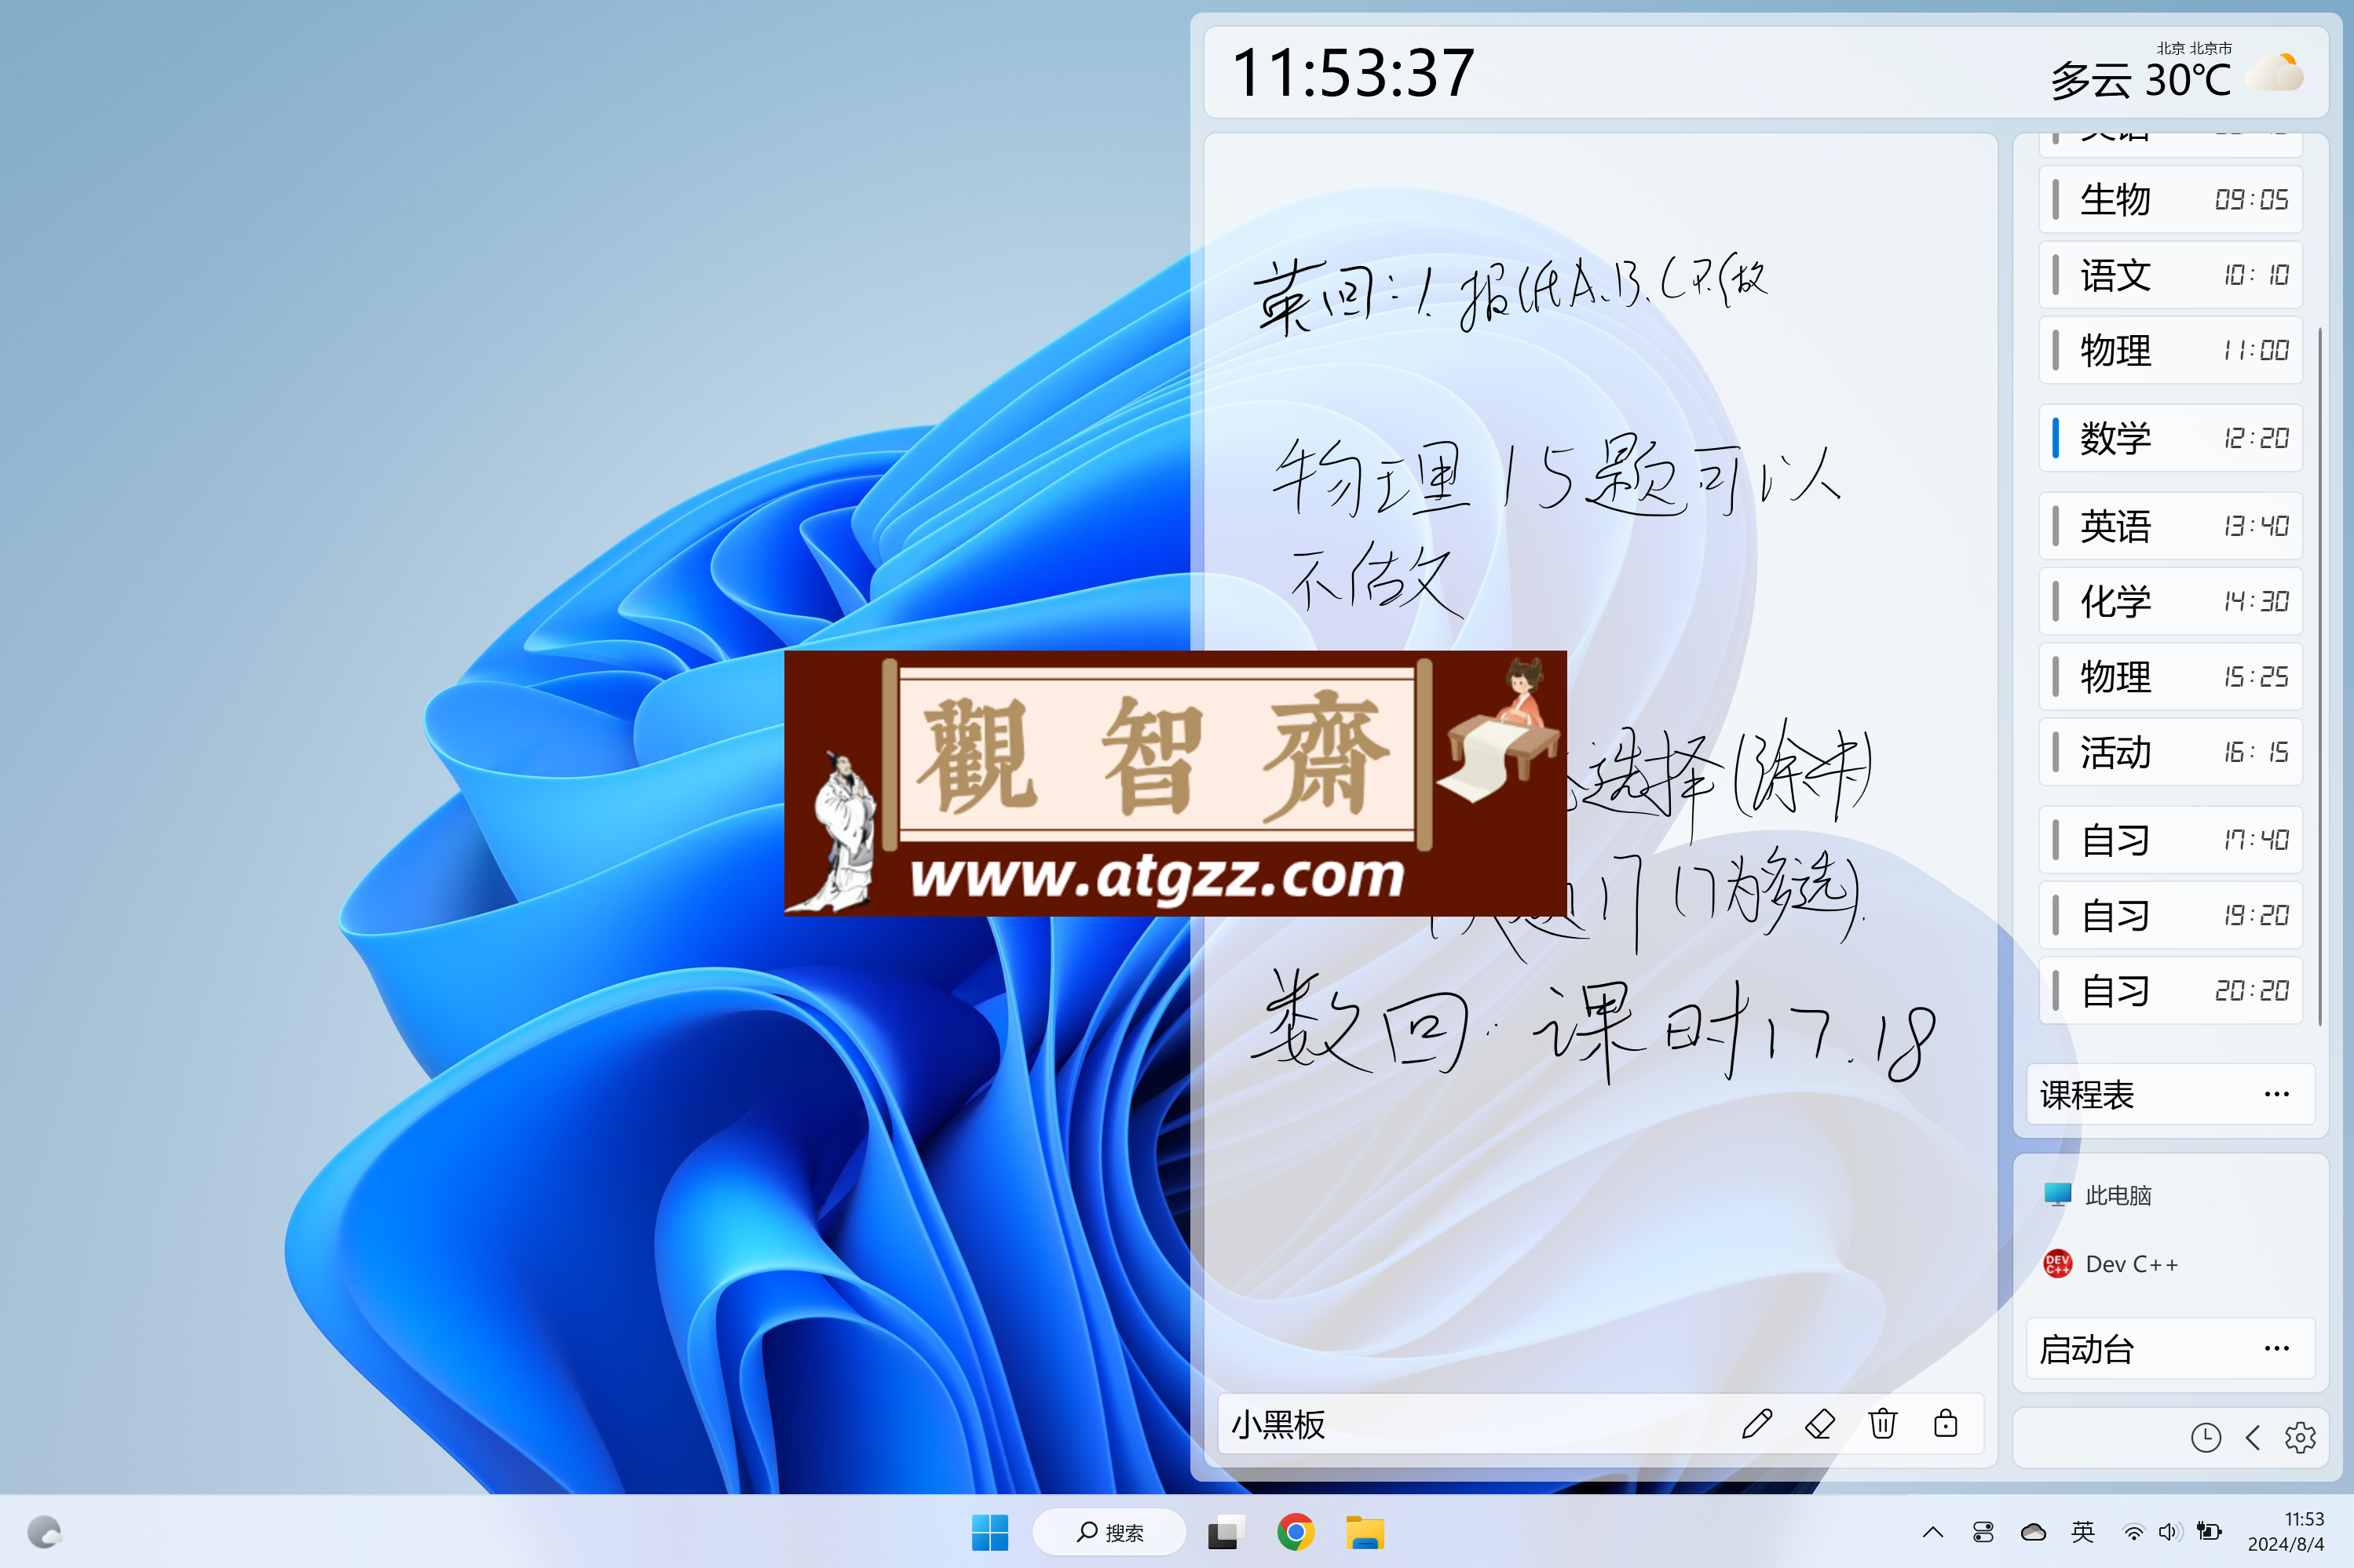2354x1568 pixels.
Task: Clear the blackboard with the trash icon
Action: pyautogui.click(x=1882, y=1423)
